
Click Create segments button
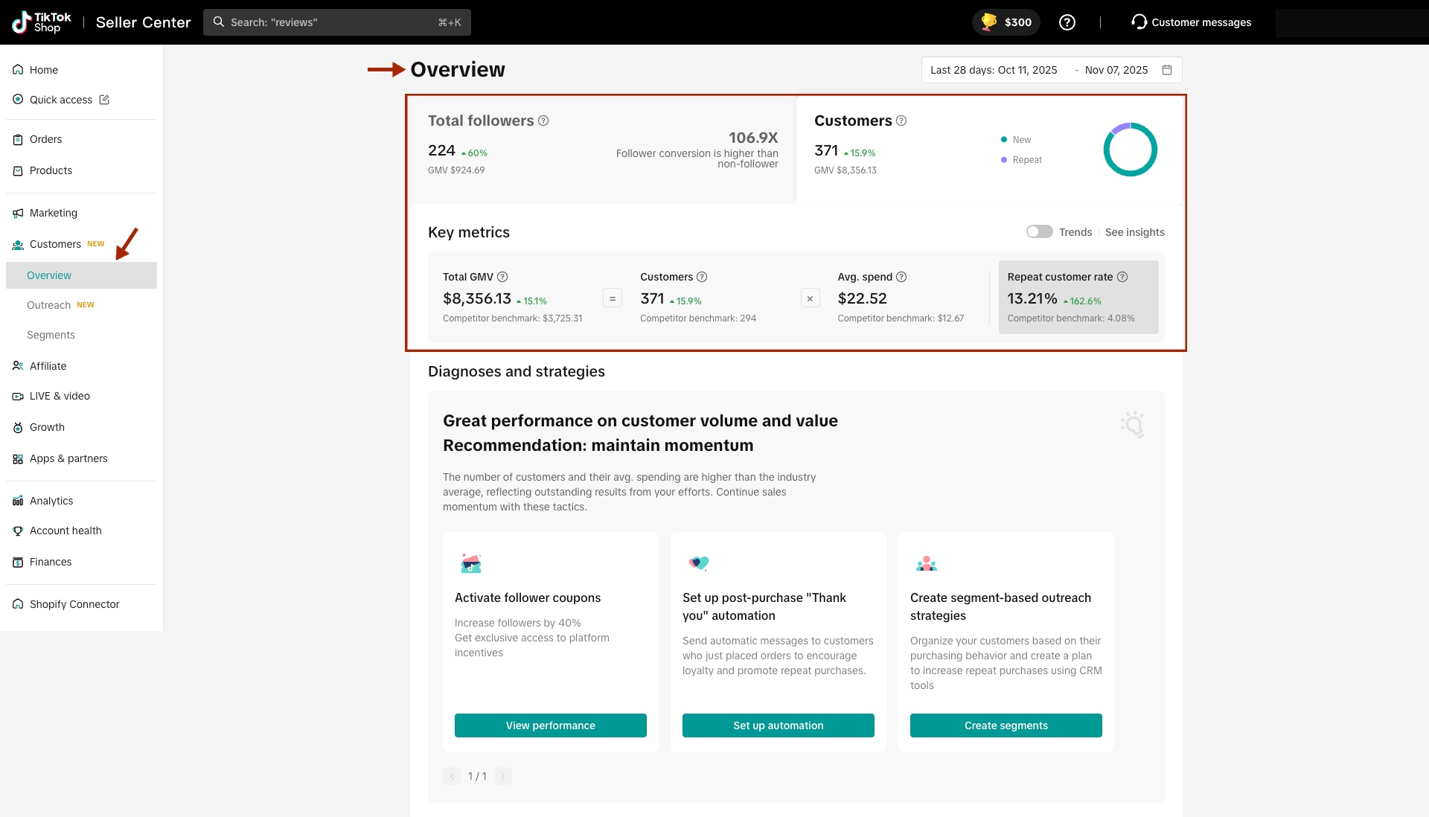pyautogui.click(x=1006, y=725)
